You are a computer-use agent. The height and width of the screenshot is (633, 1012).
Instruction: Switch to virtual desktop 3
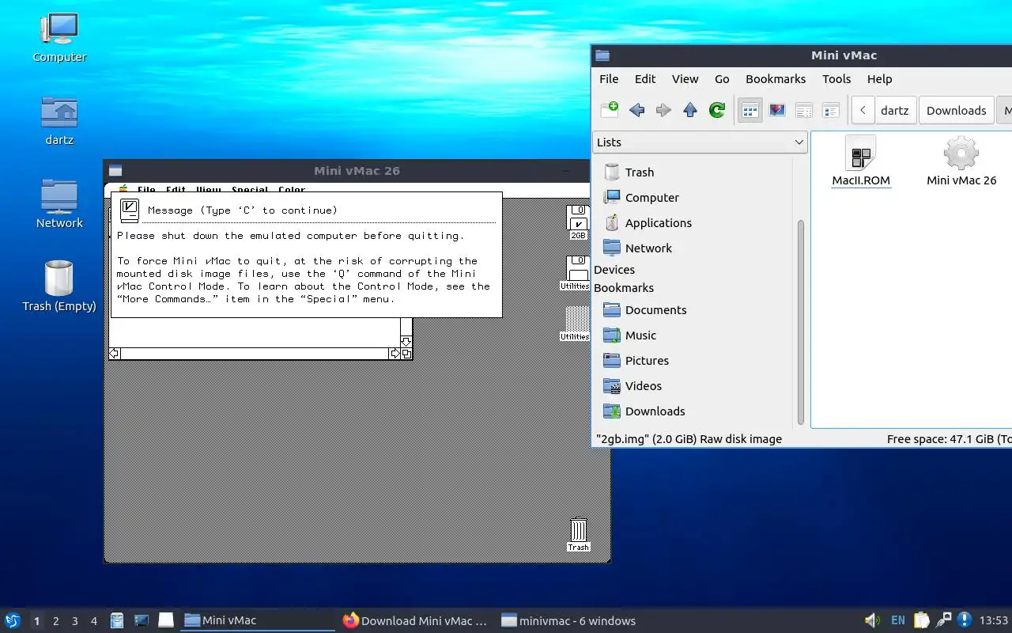[x=75, y=621]
